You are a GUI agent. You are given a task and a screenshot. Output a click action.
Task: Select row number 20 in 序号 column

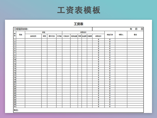click(15, 82)
